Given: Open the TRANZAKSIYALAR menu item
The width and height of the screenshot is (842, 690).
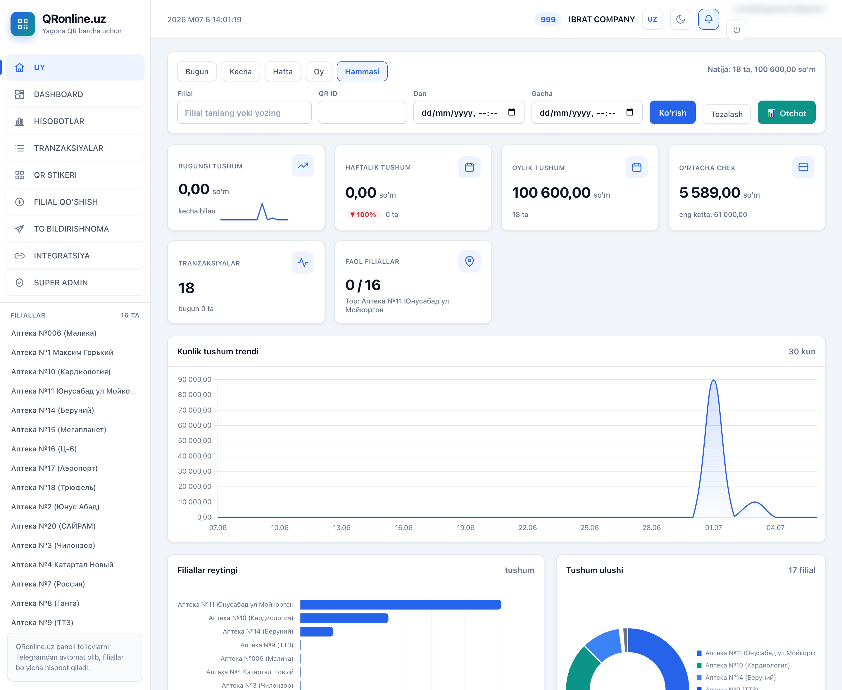Looking at the screenshot, I should [x=75, y=148].
